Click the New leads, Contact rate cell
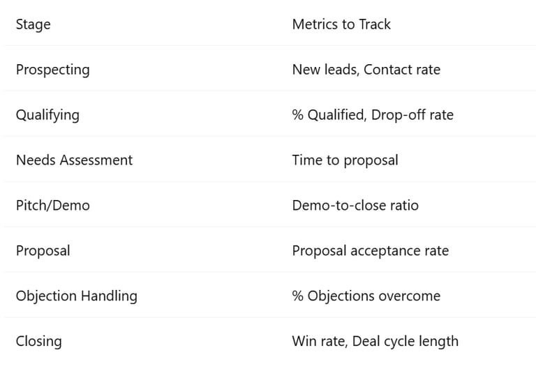Image resolution: width=536 pixels, height=373 pixels. coord(366,70)
